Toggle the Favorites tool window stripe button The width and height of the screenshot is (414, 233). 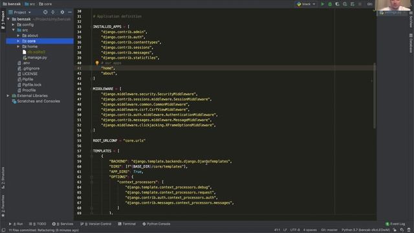point(3,206)
